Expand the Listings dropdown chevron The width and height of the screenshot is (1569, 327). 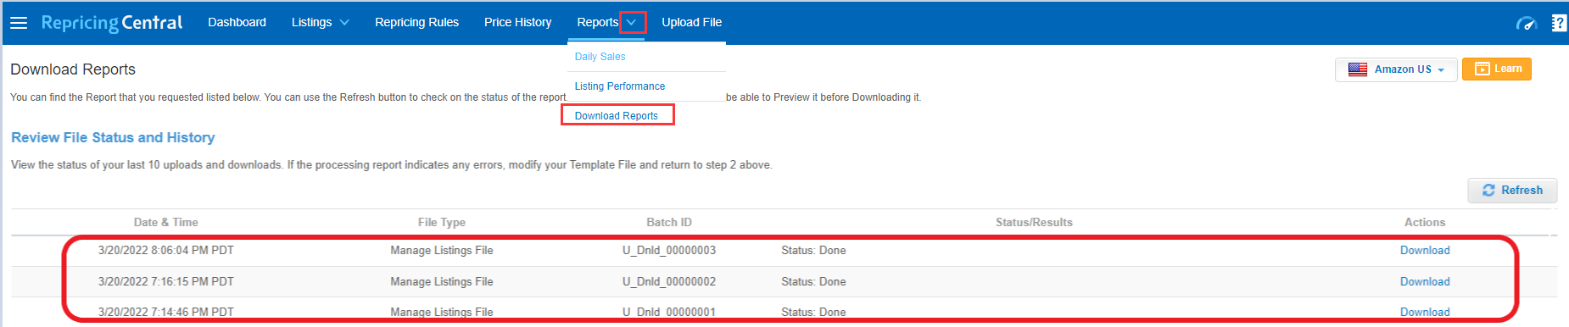click(344, 23)
